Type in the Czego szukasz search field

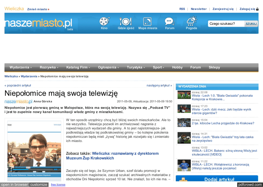click(x=226, y=24)
